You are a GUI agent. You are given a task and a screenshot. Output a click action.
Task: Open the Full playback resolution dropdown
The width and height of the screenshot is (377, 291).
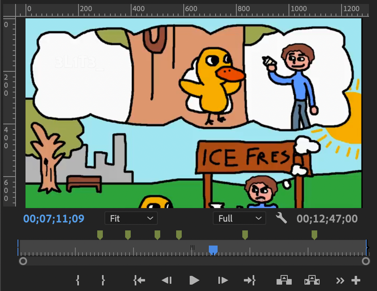[x=240, y=218]
